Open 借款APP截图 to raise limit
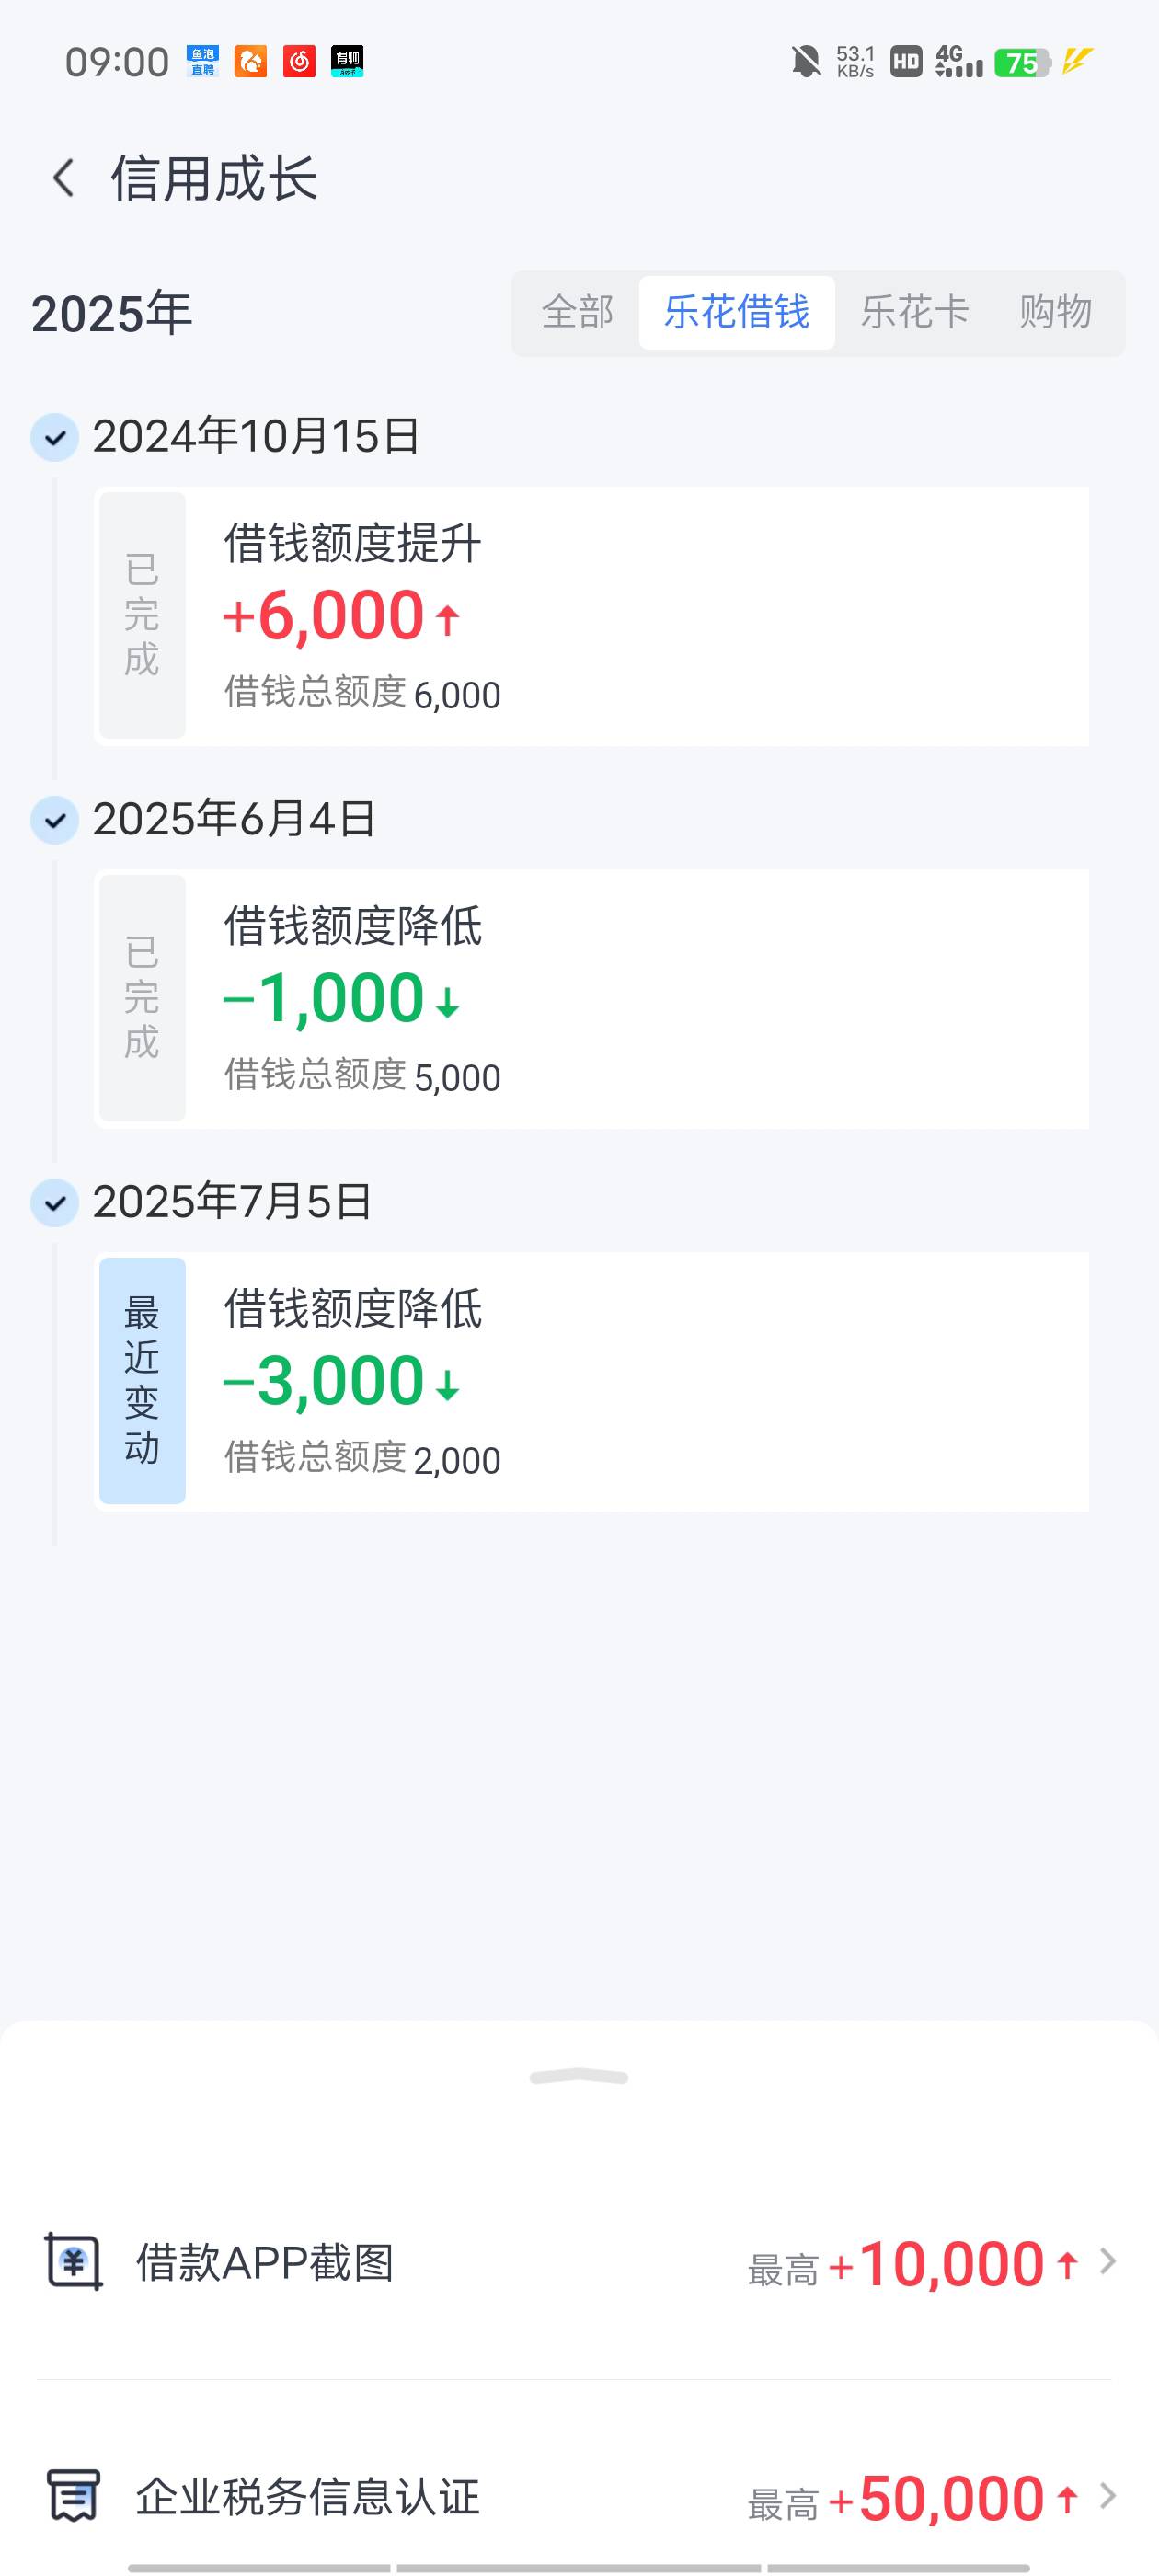The width and height of the screenshot is (1159, 2576). tap(579, 2263)
